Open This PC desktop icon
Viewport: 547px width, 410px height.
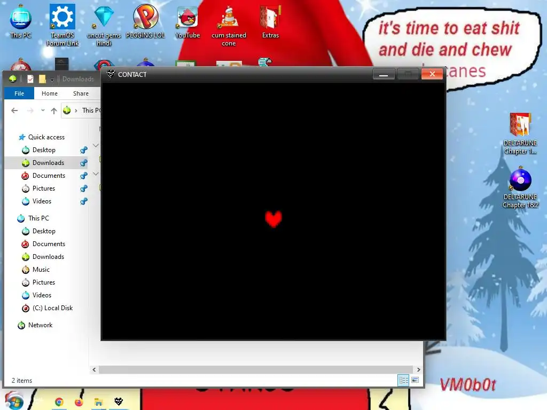click(21, 21)
